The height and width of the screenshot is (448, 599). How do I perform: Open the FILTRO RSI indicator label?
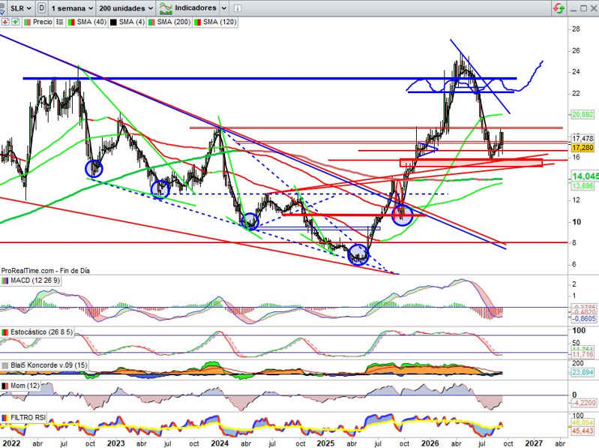[28, 417]
